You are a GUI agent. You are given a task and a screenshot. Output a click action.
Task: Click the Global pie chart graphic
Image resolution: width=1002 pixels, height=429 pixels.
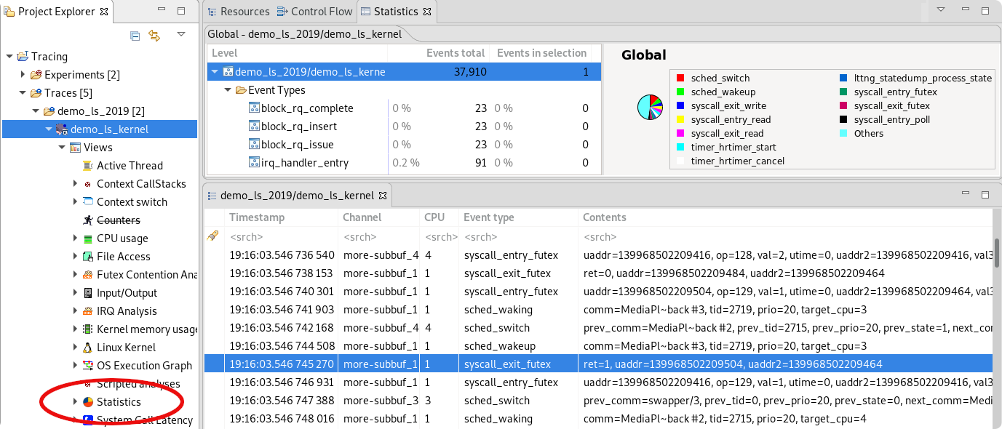click(x=650, y=107)
